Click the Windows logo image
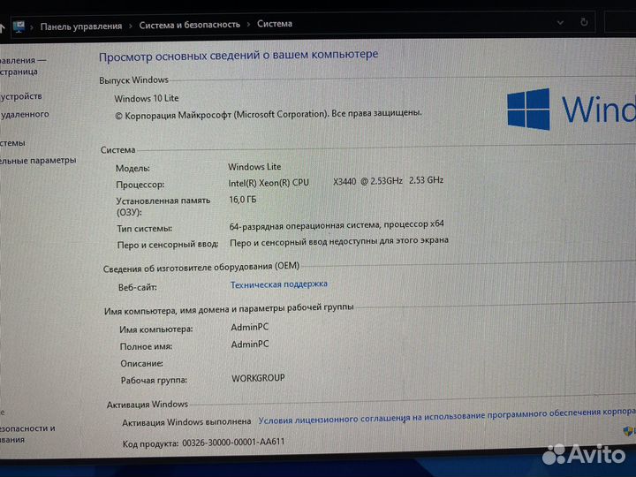 pos(528,110)
